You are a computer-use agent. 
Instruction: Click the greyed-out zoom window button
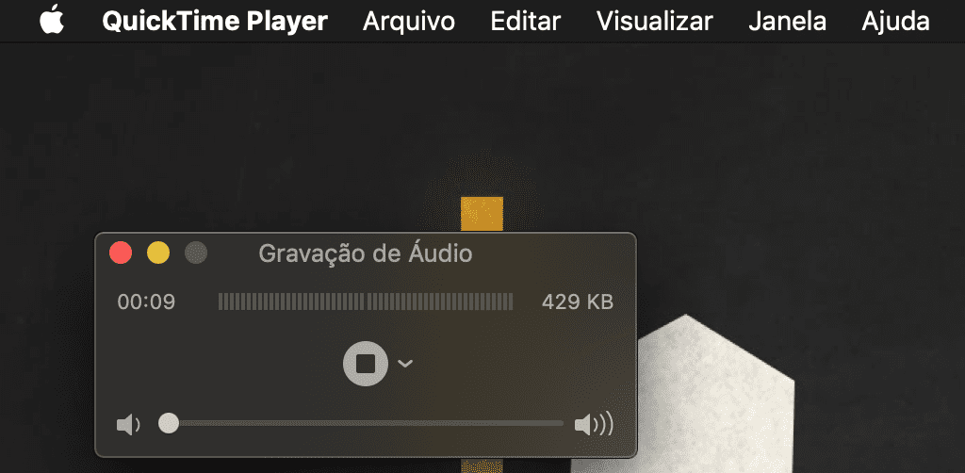click(x=196, y=253)
